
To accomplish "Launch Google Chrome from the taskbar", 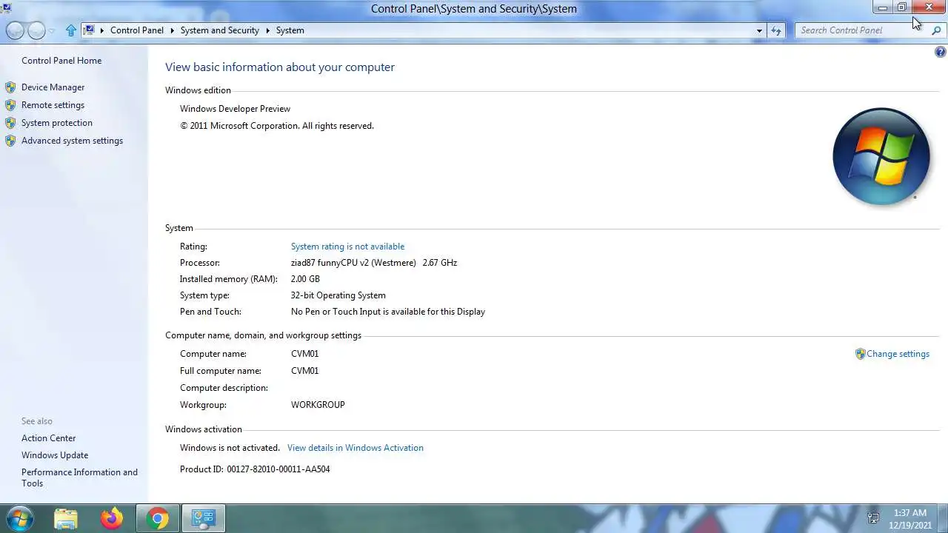I will point(157,518).
